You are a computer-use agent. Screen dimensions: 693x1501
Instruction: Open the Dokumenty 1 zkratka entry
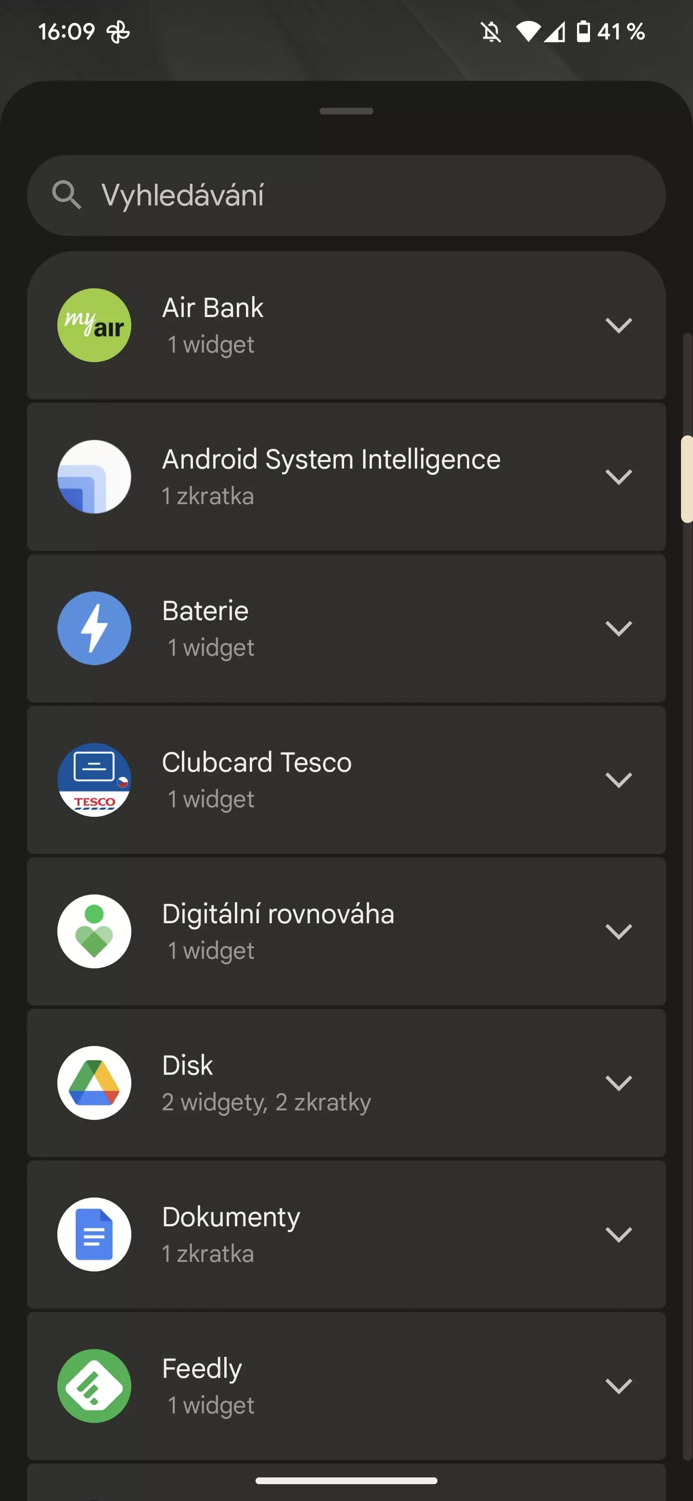346,1234
